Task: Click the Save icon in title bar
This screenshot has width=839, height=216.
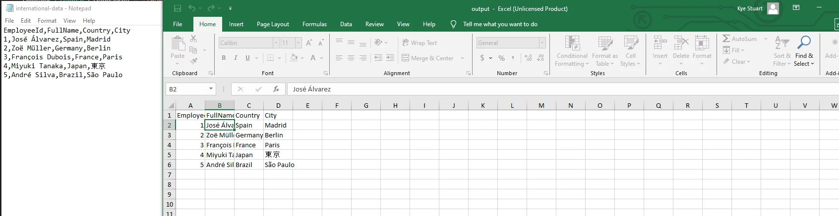Action: [178, 8]
